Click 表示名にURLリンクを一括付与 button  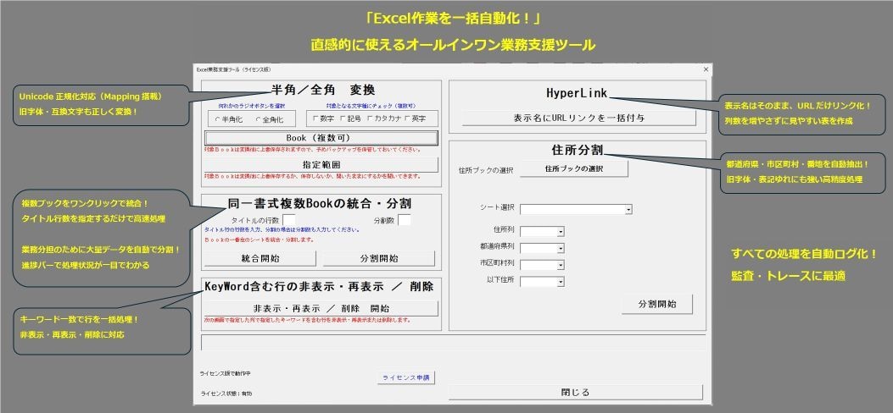(578, 118)
